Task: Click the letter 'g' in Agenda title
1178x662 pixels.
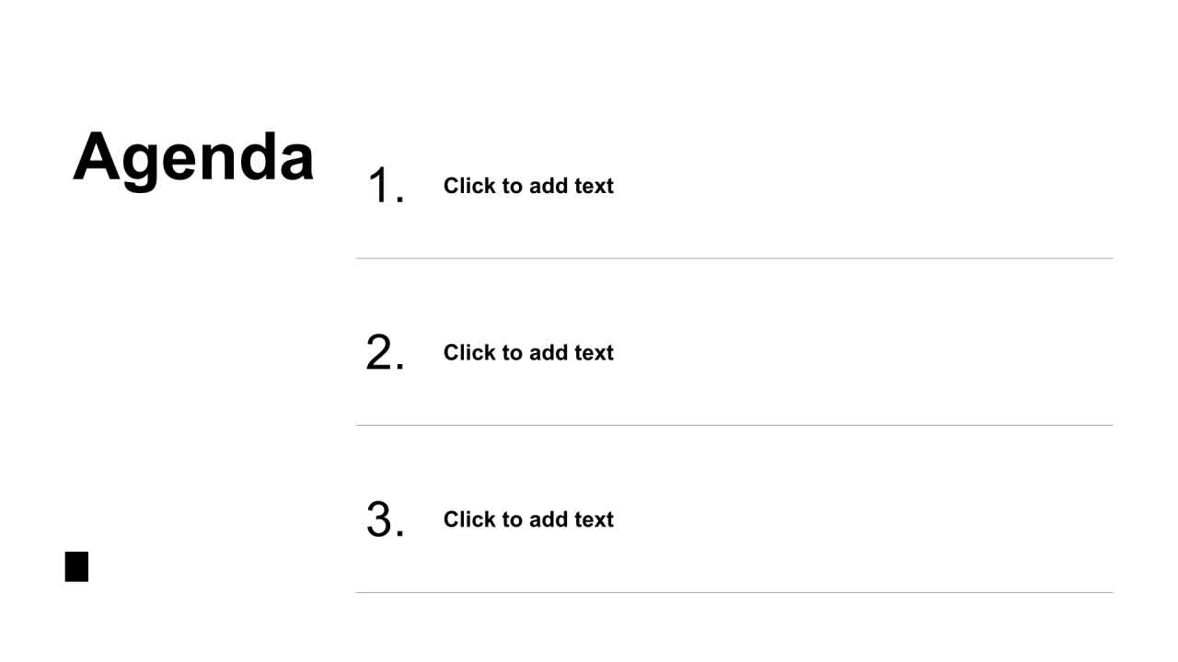Action: click(x=142, y=168)
